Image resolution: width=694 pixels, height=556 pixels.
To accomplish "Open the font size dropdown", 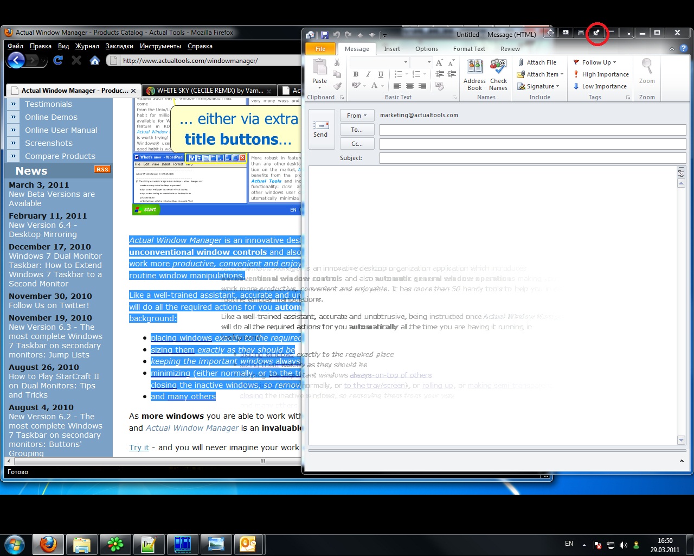I will pyautogui.click(x=429, y=62).
